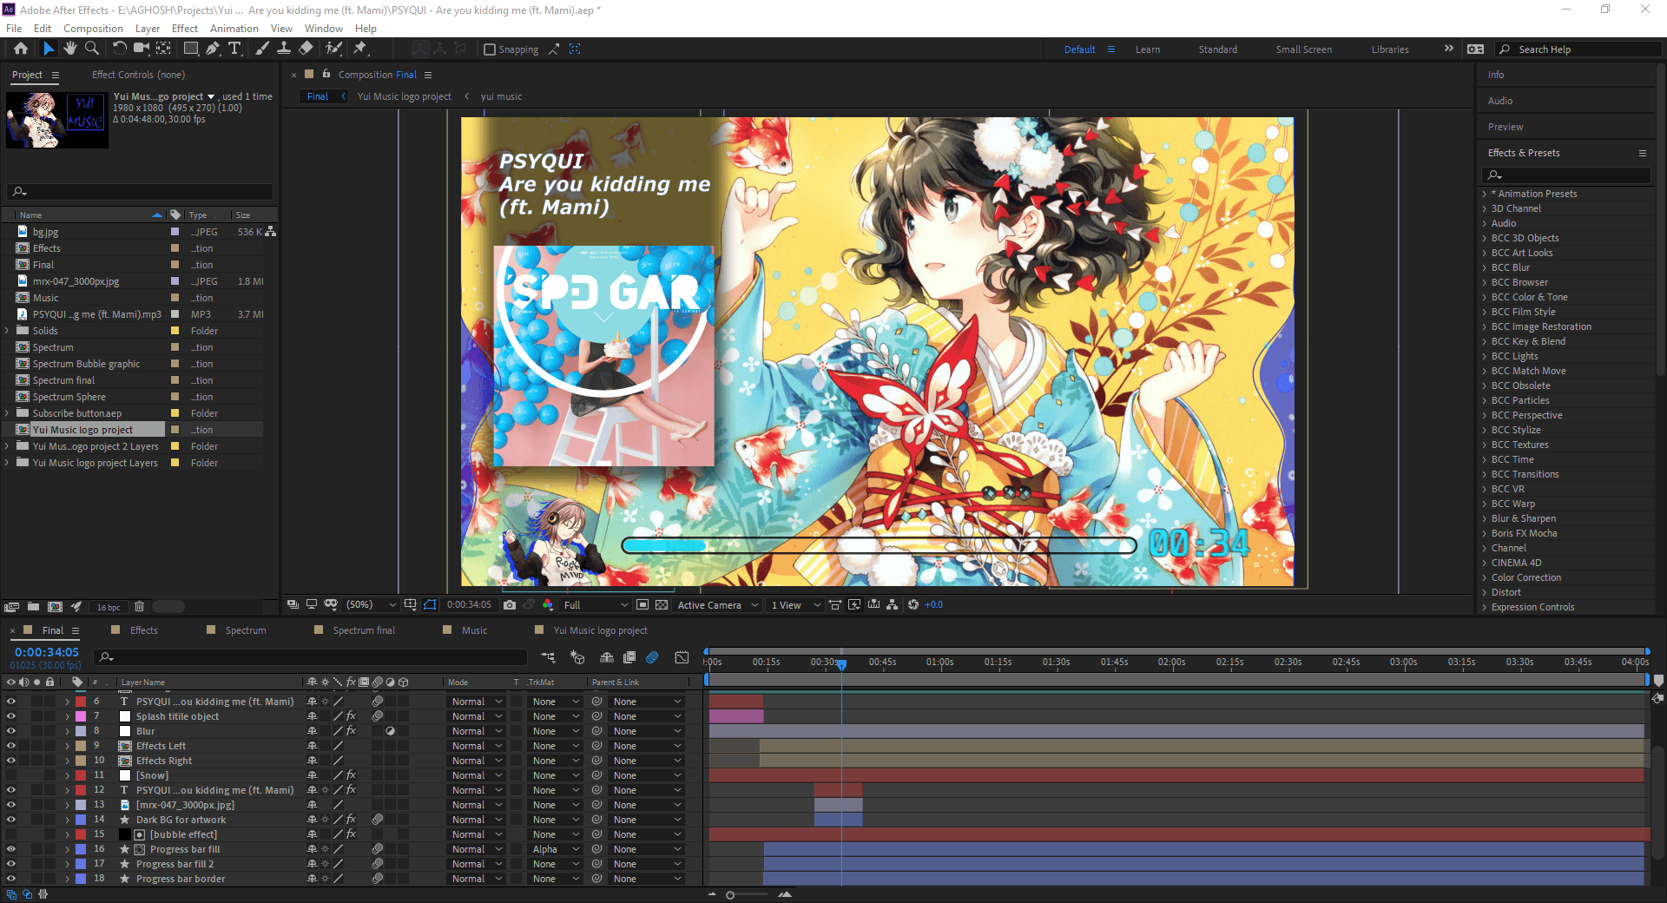
Task: Open the Active Camera dropdown
Action: (716, 604)
